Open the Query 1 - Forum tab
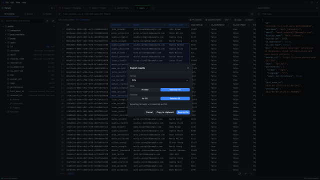 99,8
